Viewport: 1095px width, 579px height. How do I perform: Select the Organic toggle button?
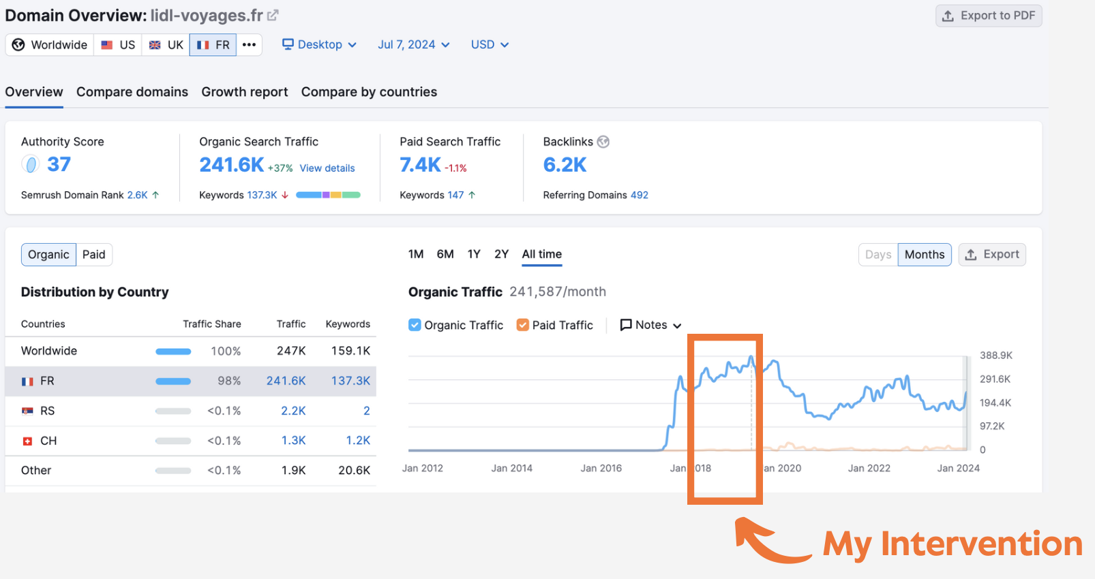click(x=48, y=255)
